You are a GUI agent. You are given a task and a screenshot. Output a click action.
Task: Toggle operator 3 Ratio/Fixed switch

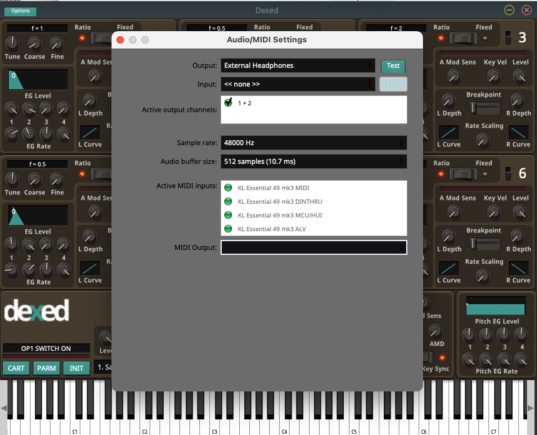pyautogui.click(x=463, y=38)
